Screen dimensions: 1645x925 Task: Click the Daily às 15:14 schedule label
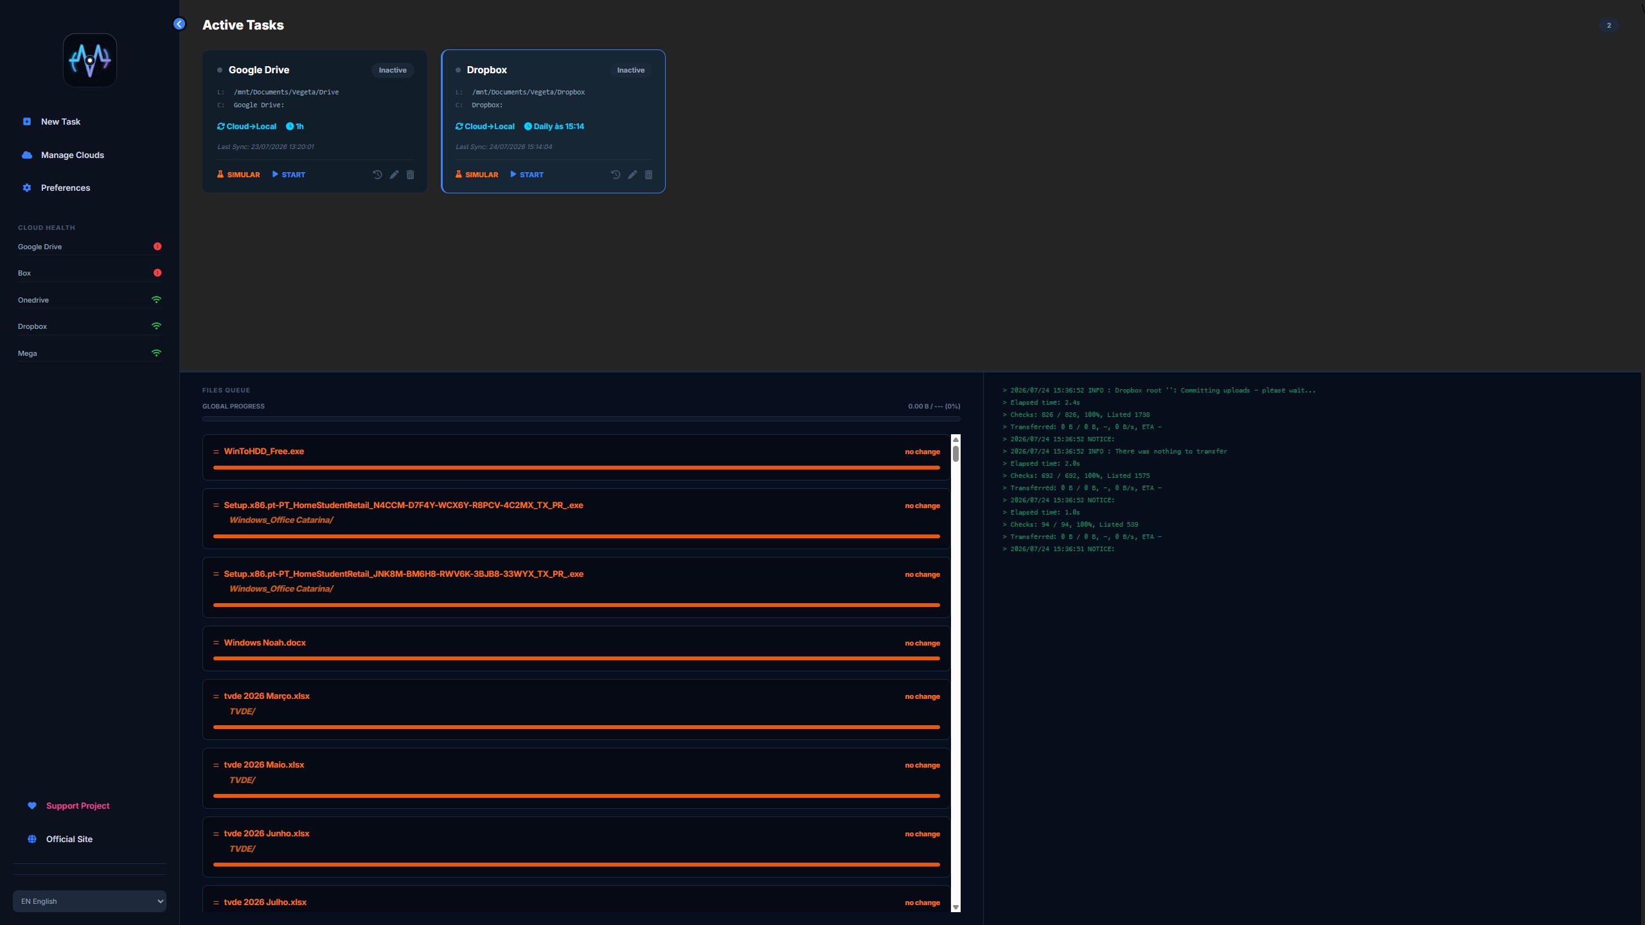[554, 127]
